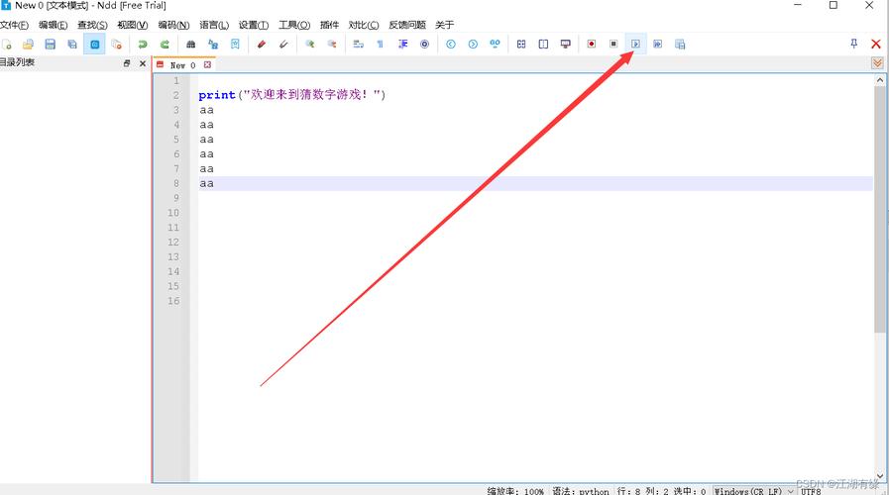Click the vertical scrollbar thumb
This screenshot has height=495, width=889.
pyautogui.click(x=880, y=210)
